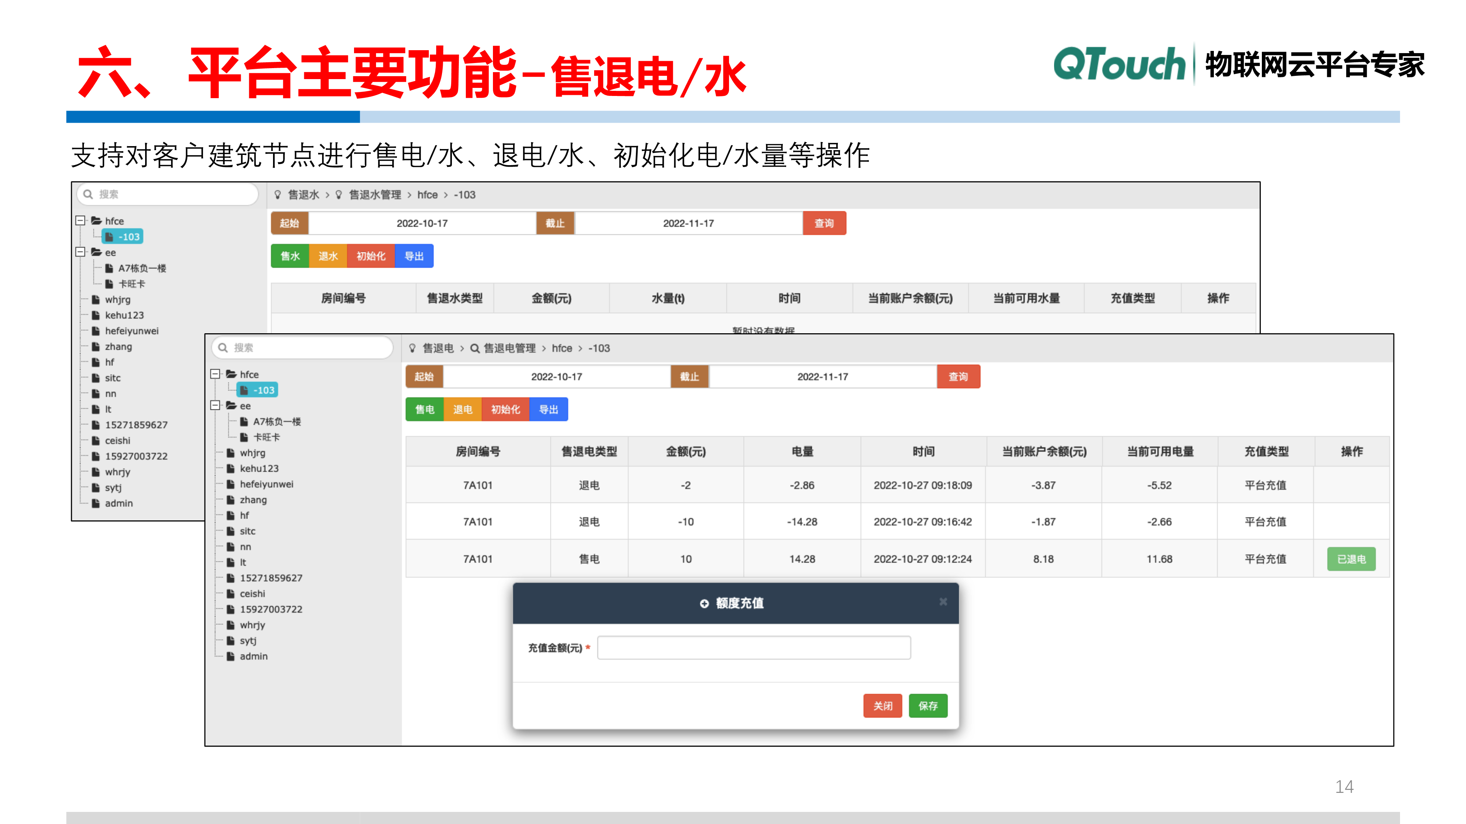Open 售退水管理 from the breadcrumb
Image resolution: width=1466 pixels, height=824 pixels.
[376, 194]
